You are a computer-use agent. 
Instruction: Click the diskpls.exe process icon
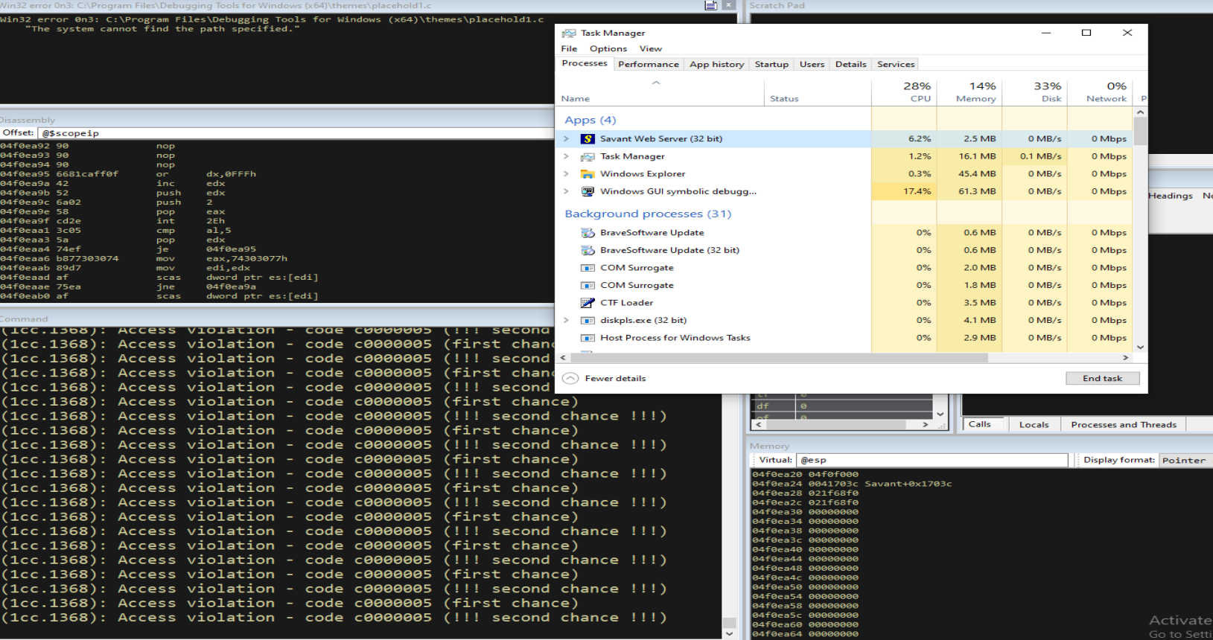pyautogui.click(x=588, y=320)
